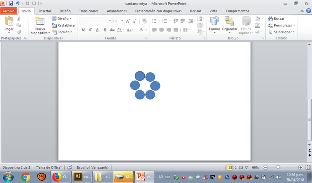The image size is (312, 183).
Task: Click the 66% zoom level button
Action: pyautogui.click(x=255, y=168)
